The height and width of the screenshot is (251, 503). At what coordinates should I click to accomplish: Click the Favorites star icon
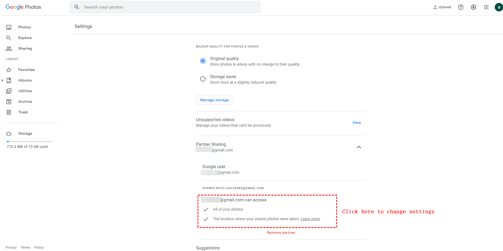tap(9, 70)
